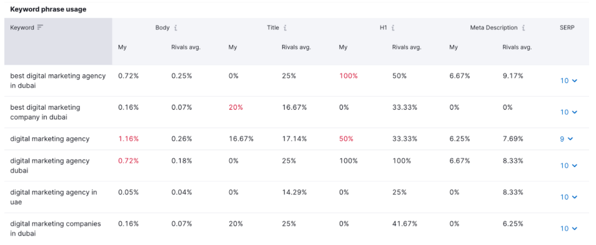596x245 pixels.
Task: Expand SERP dropdown for digital marketing agency dubai
Action: 569,165
